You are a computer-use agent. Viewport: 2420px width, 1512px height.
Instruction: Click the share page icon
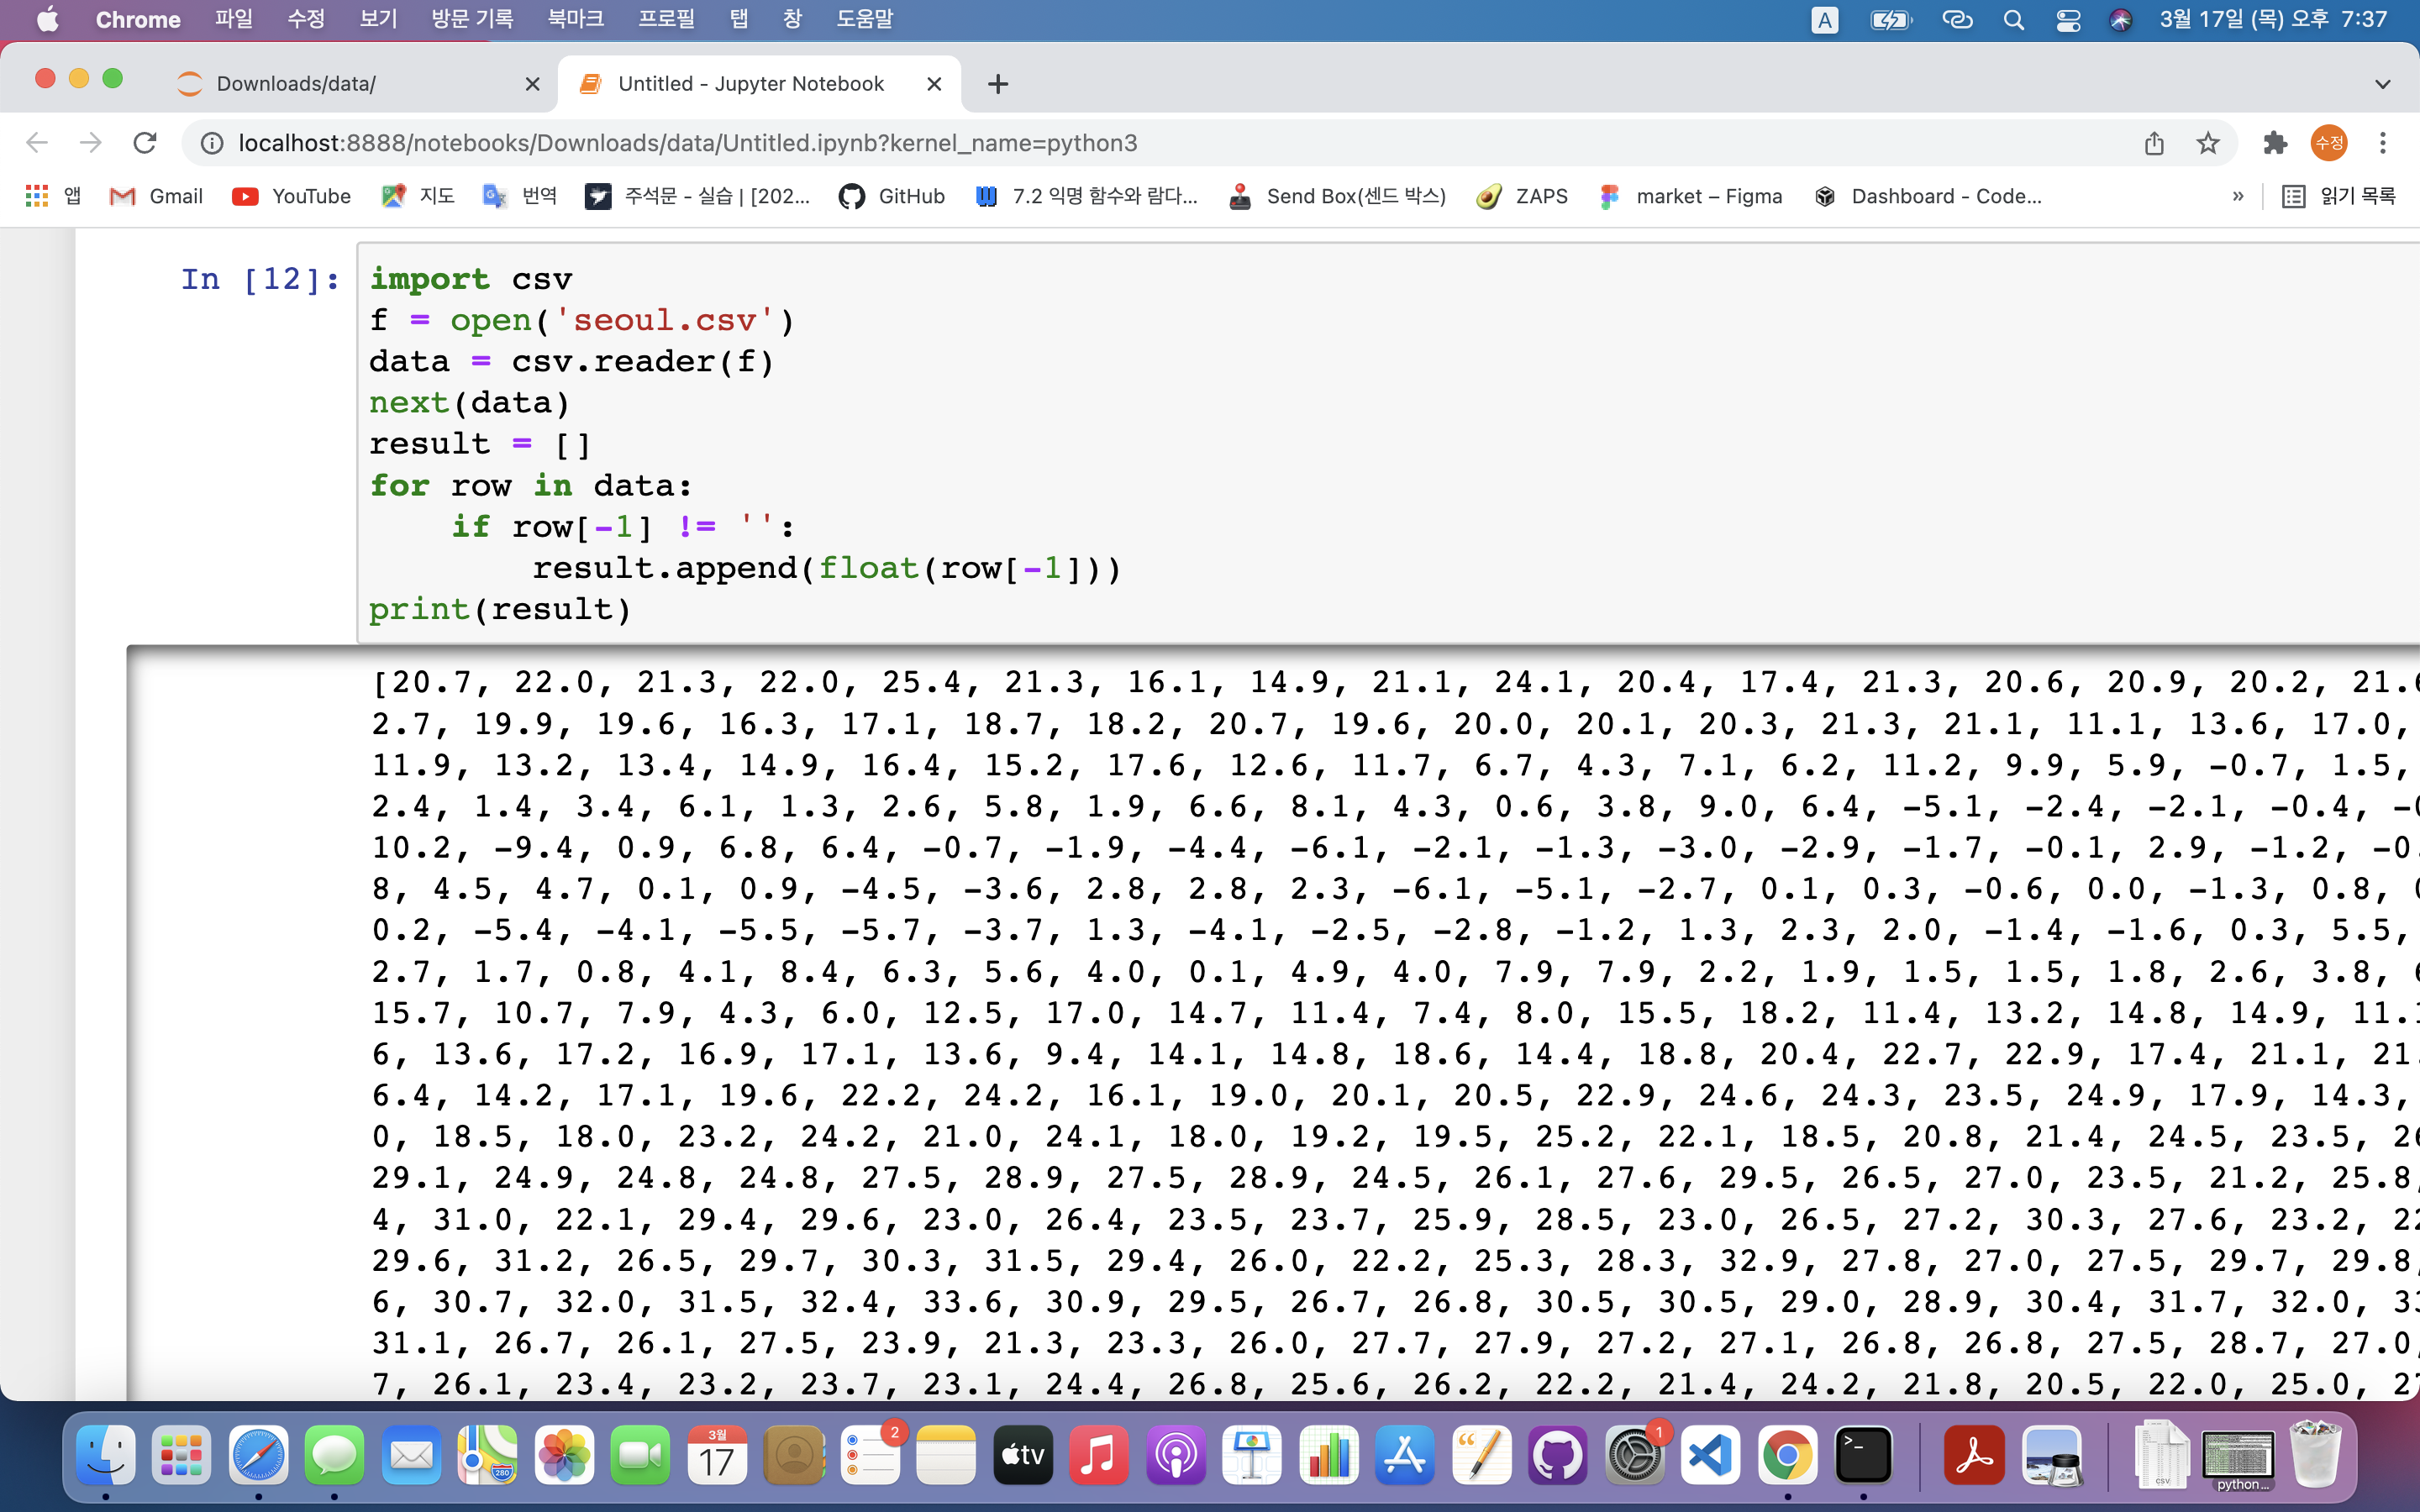(x=2154, y=143)
